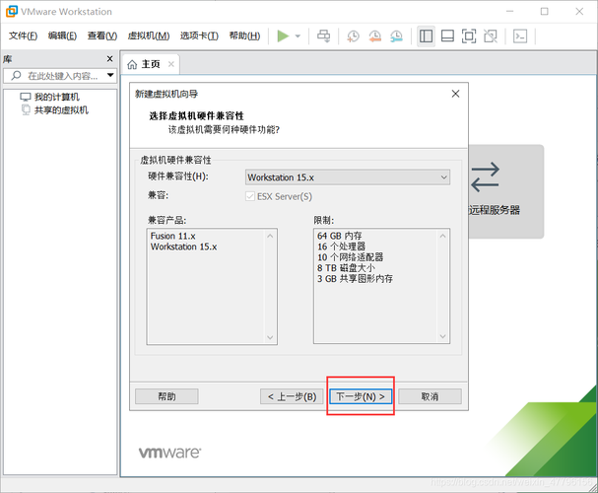Screen dimensions: 598x493
Task: Close the 新建虚拟机向导 dialog
Action: click(455, 94)
